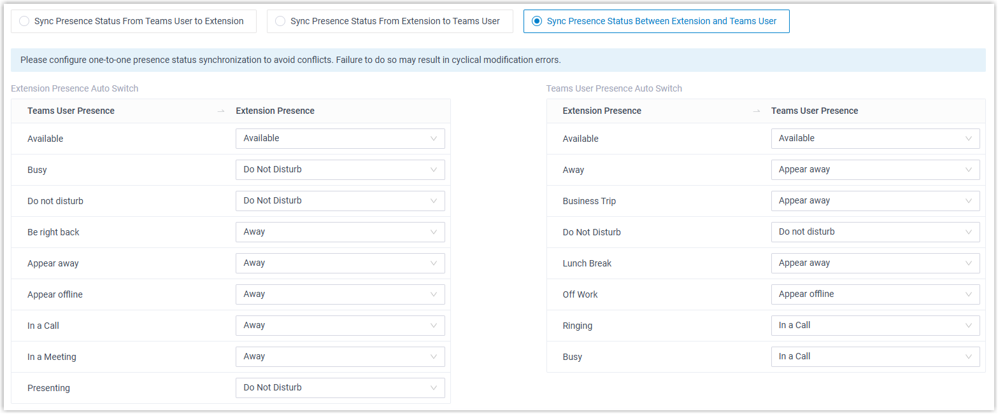
Task: Change Extension Presence for Be right back
Action: (x=340, y=232)
